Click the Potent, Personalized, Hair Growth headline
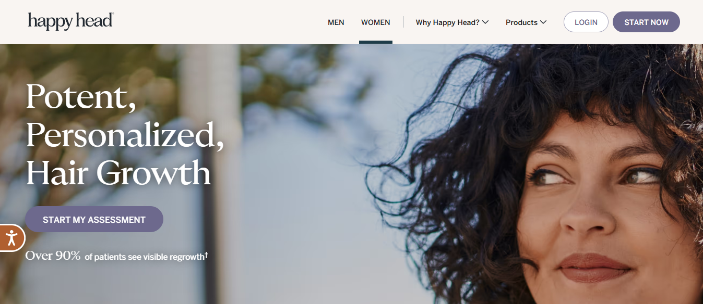The height and width of the screenshot is (304, 703). coord(124,134)
